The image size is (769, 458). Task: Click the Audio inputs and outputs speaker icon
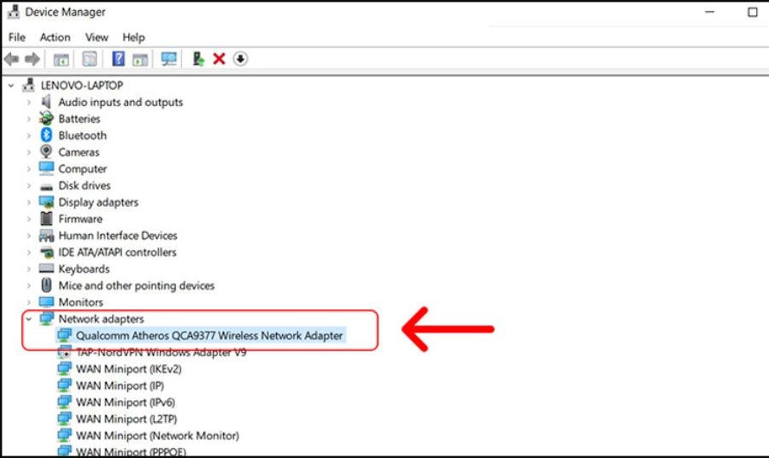pos(46,102)
